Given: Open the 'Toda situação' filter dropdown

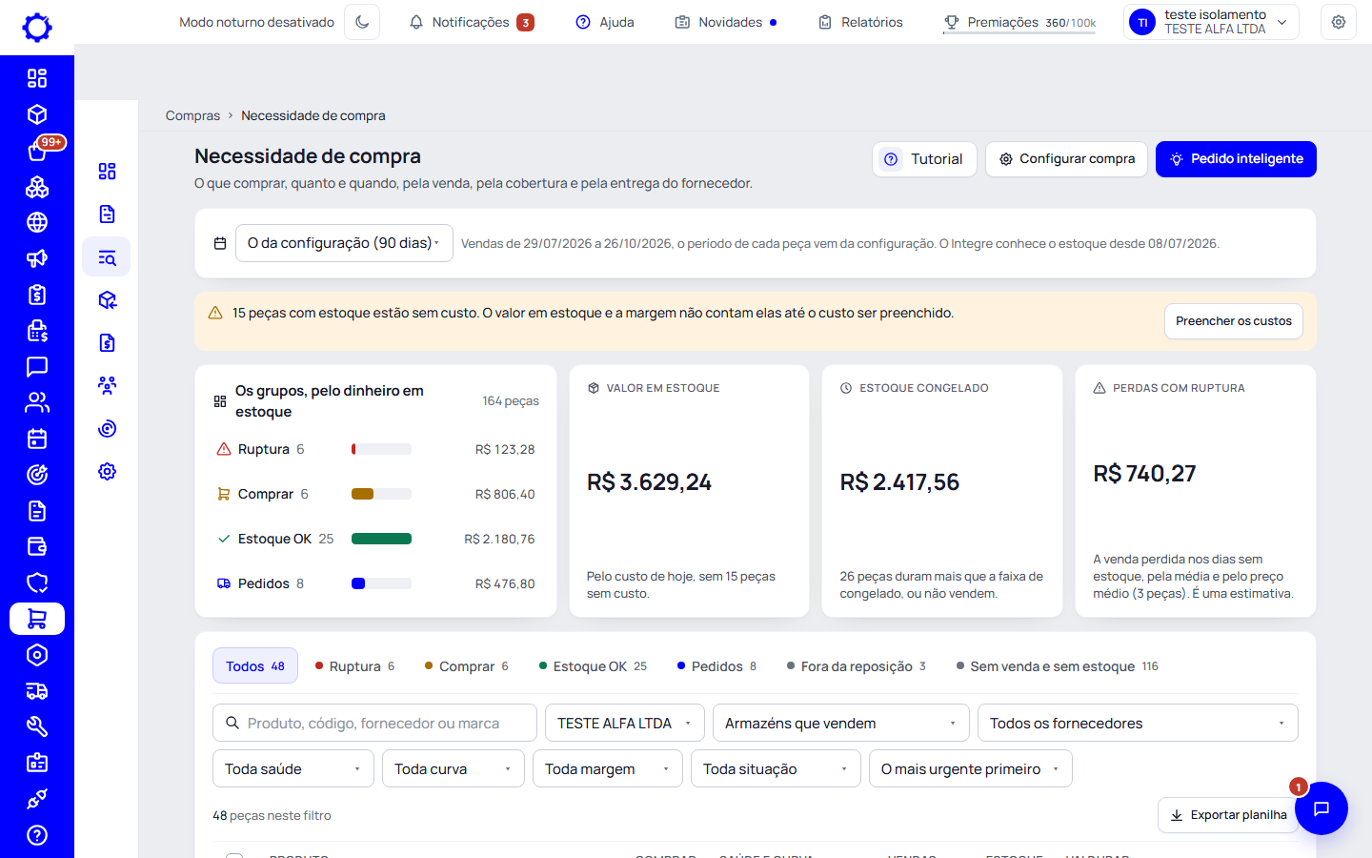Looking at the screenshot, I should coord(776,769).
